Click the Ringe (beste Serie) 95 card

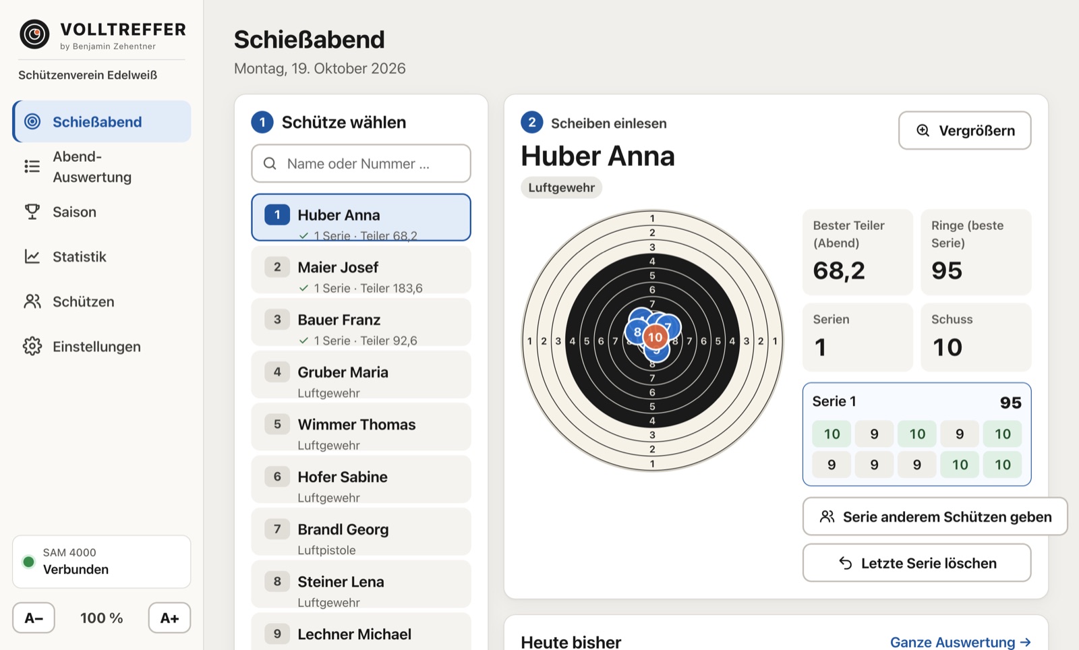(976, 252)
